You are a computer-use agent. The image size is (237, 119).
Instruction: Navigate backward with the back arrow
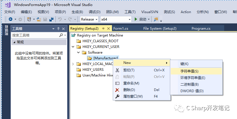coord(11,19)
